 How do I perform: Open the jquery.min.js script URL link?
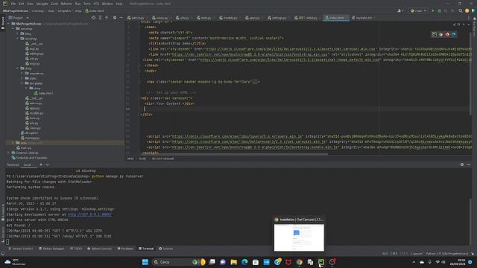237,136
